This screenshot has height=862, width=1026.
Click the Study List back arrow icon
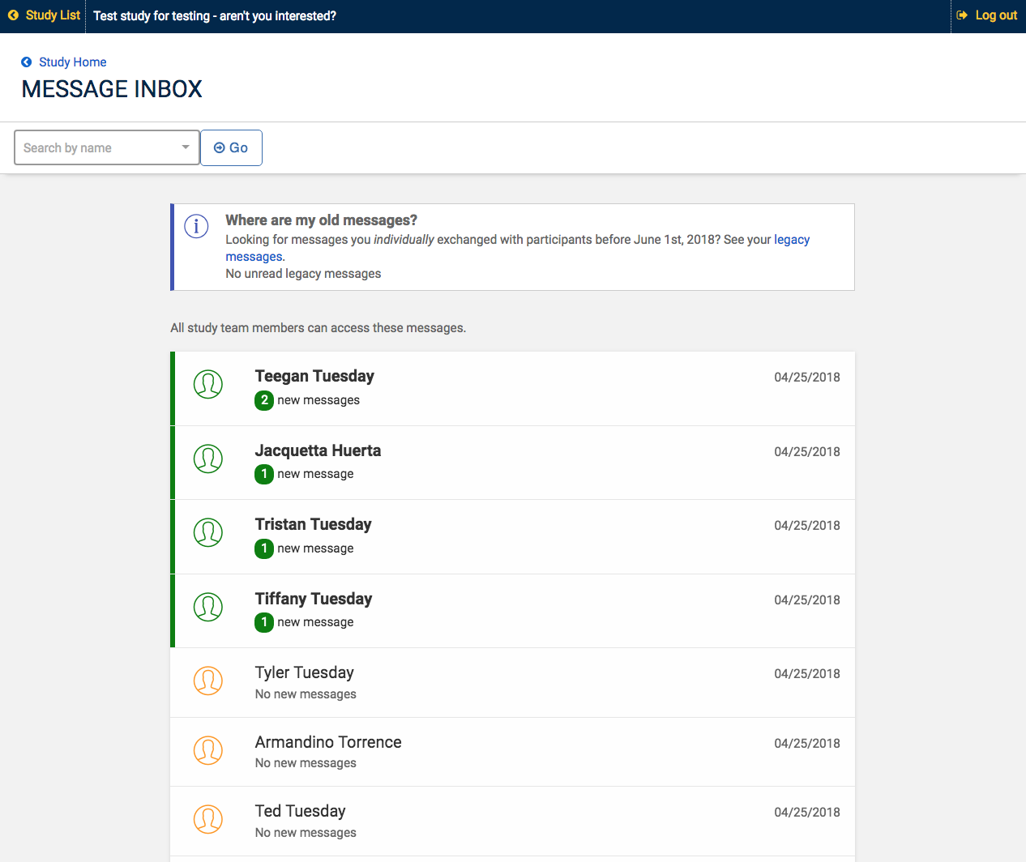pos(13,15)
